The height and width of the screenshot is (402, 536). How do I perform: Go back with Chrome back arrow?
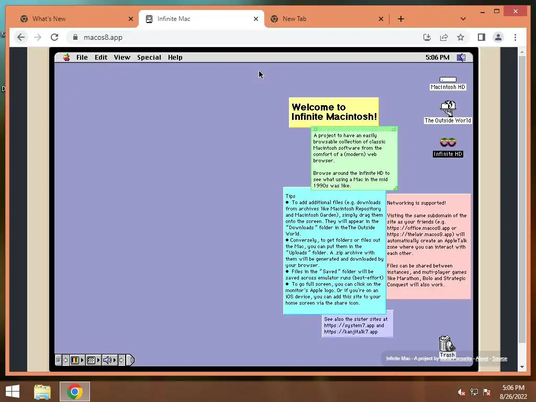tap(21, 37)
